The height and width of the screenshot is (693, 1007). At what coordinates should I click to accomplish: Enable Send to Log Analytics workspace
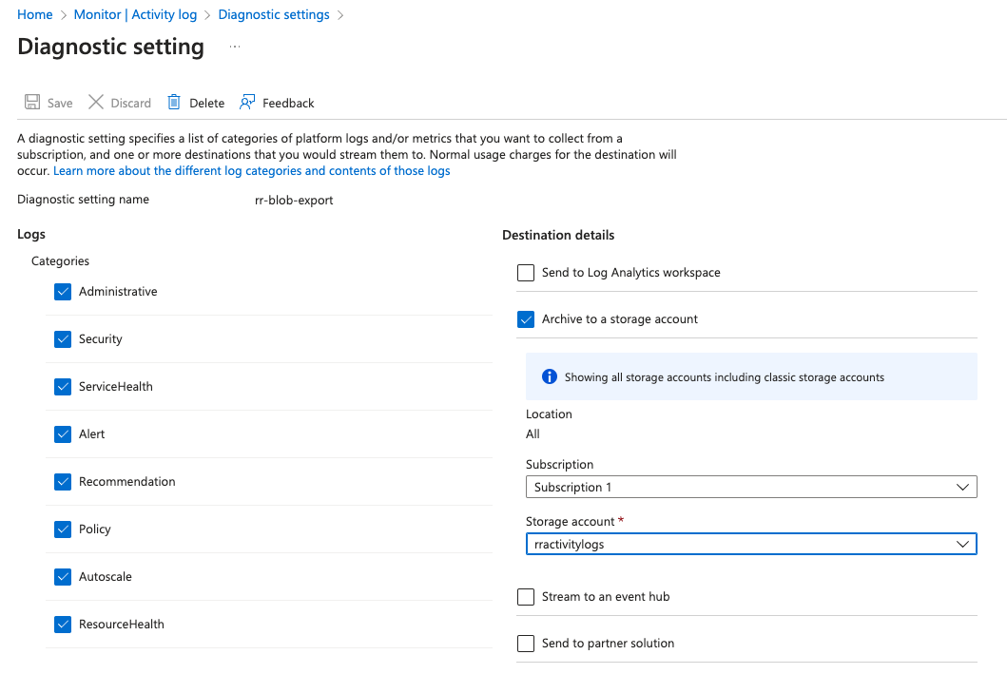coord(526,273)
